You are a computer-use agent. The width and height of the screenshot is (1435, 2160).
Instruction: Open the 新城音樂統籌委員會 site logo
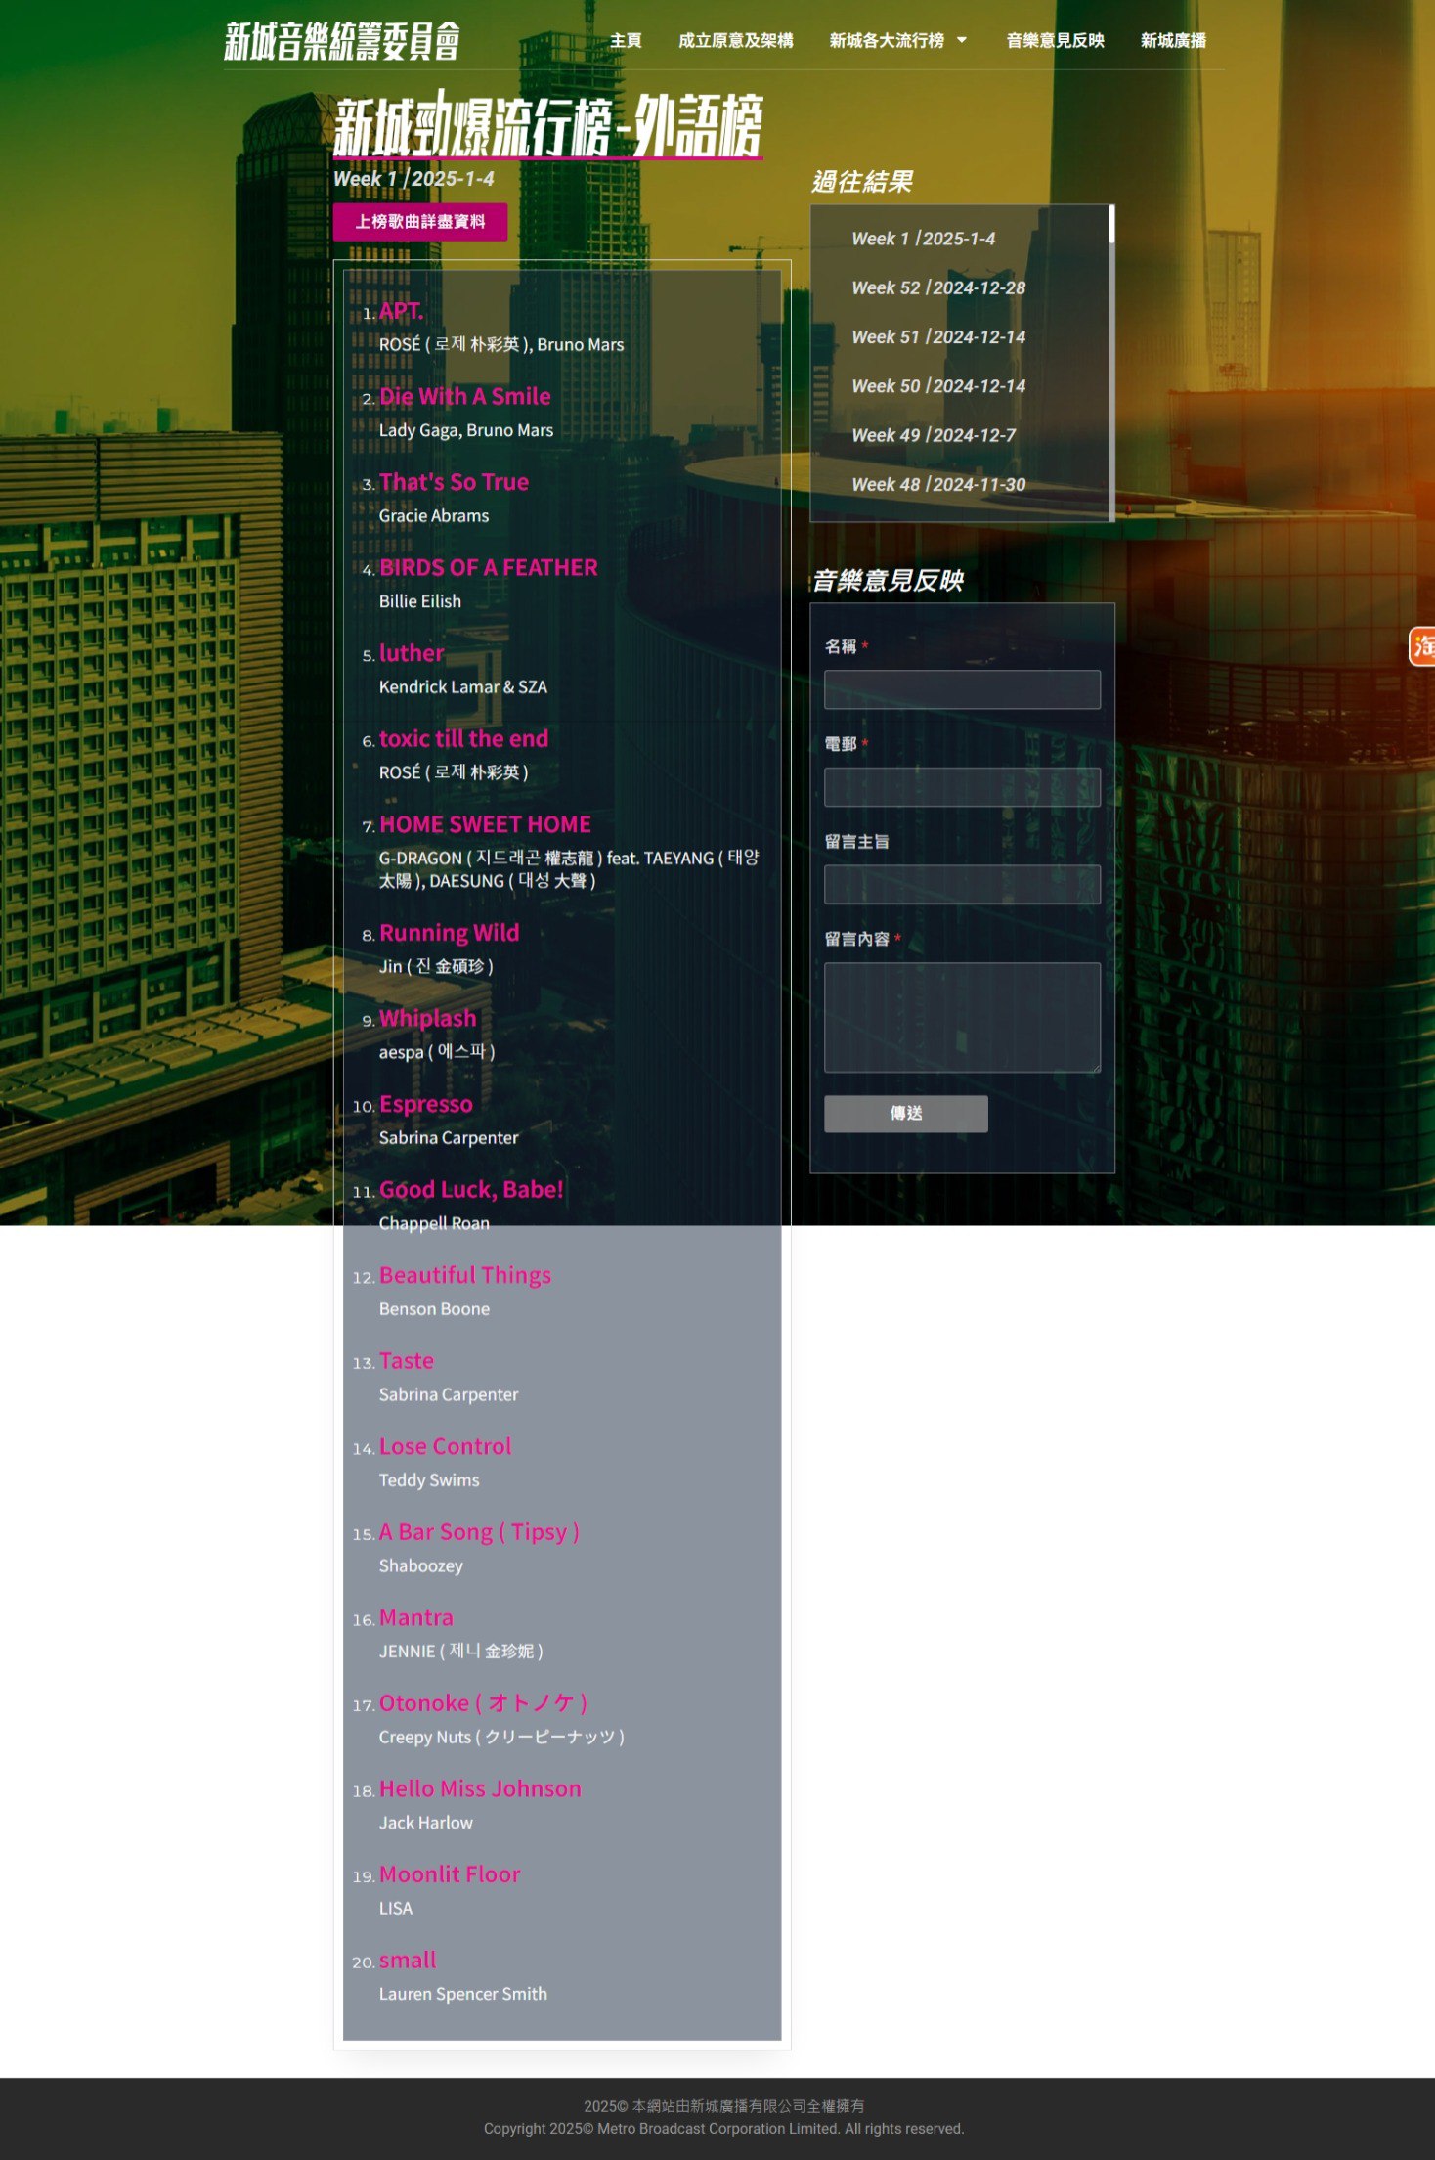click(x=342, y=41)
